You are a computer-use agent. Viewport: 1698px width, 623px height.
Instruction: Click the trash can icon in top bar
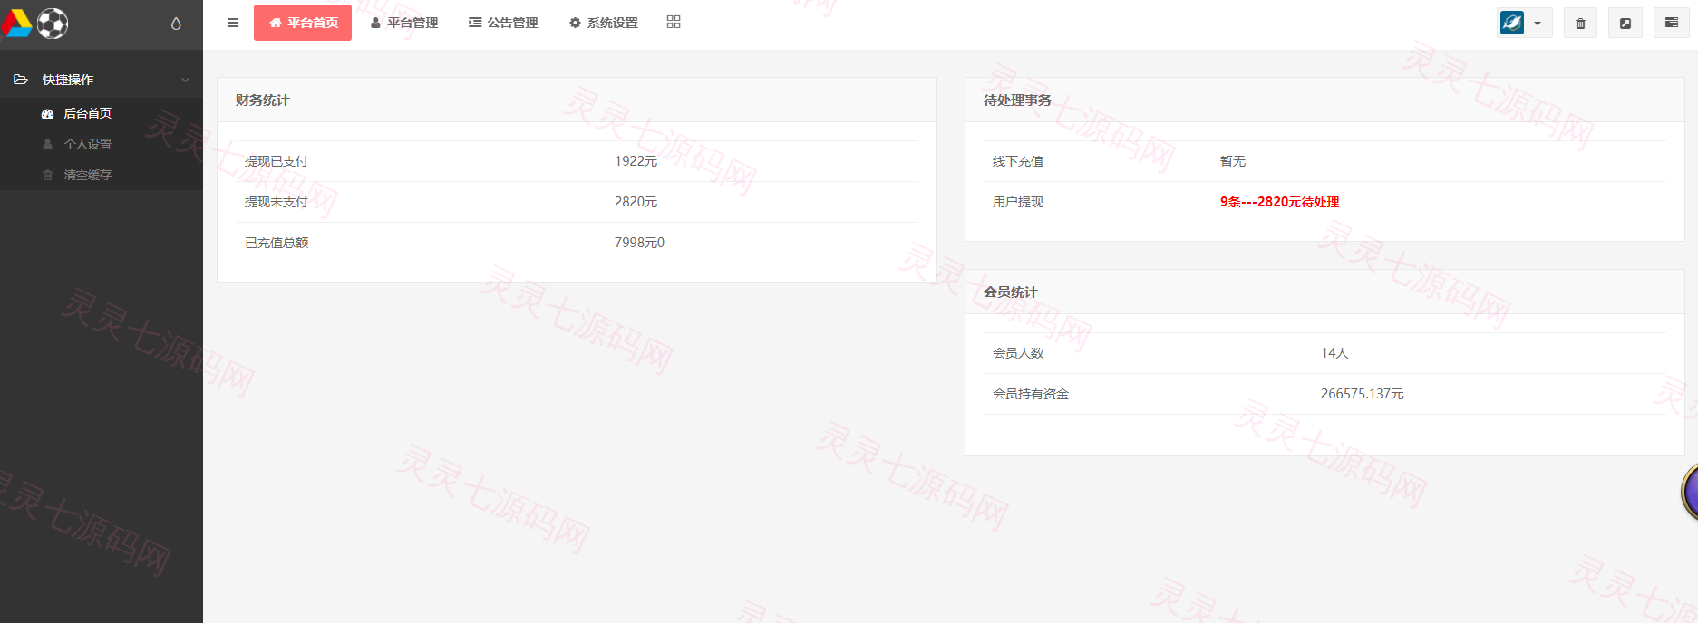(x=1580, y=24)
